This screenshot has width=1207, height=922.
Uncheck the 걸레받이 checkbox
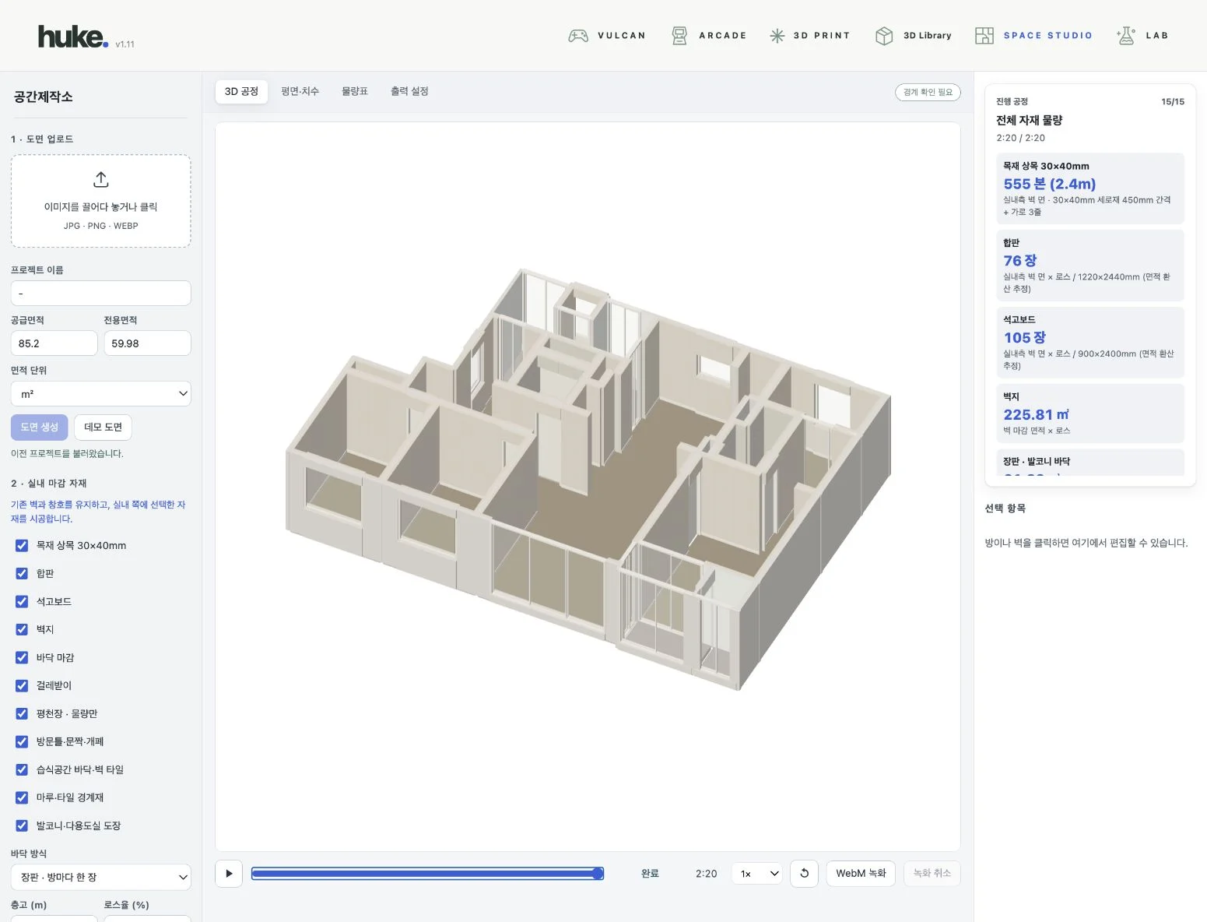(x=22, y=686)
